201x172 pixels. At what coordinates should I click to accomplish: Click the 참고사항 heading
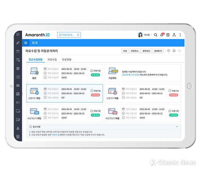pyautogui.click(x=37, y=127)
